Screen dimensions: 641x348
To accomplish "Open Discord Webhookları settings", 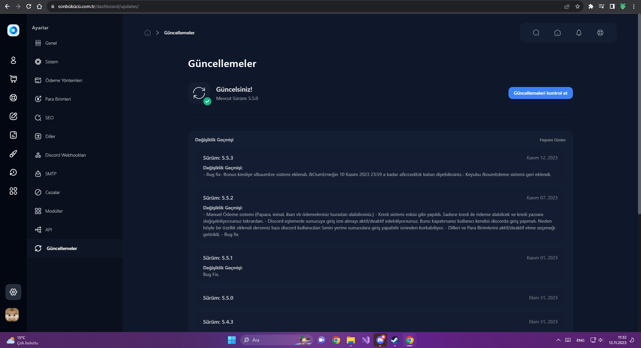I will [x=74, y=155].
